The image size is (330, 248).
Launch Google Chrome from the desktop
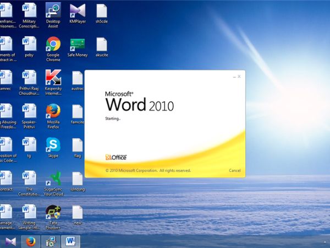[x=53, y=49]
